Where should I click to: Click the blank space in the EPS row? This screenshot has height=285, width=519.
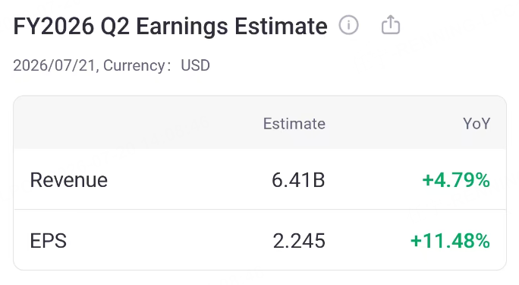(x=168, y=241)
